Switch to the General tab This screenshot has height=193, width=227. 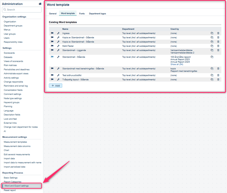(x=53, y=13)
